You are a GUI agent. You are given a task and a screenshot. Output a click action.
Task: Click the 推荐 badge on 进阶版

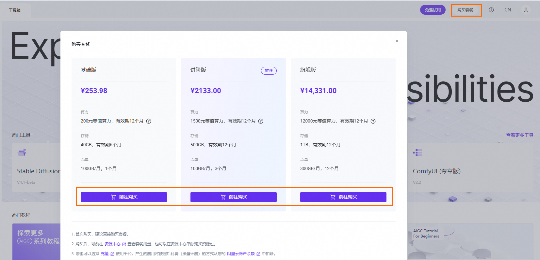coord(269,71)
